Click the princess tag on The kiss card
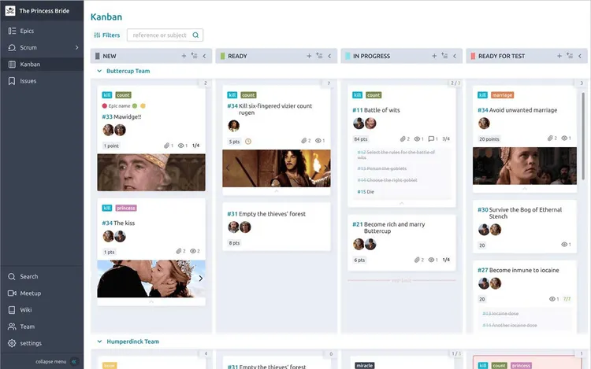 (x=126, y=208)
